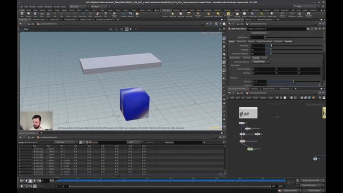
Task: Open Windows menu
Action: pyautogui.click(x=48, y=6)
